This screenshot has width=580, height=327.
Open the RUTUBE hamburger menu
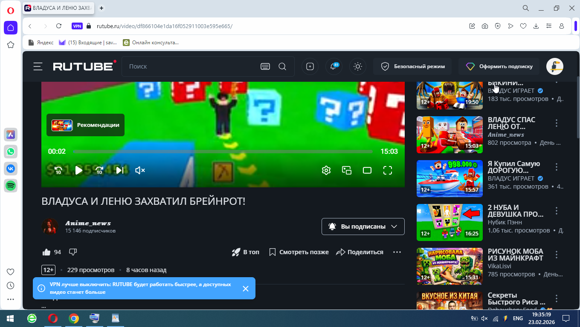[38, 66]
